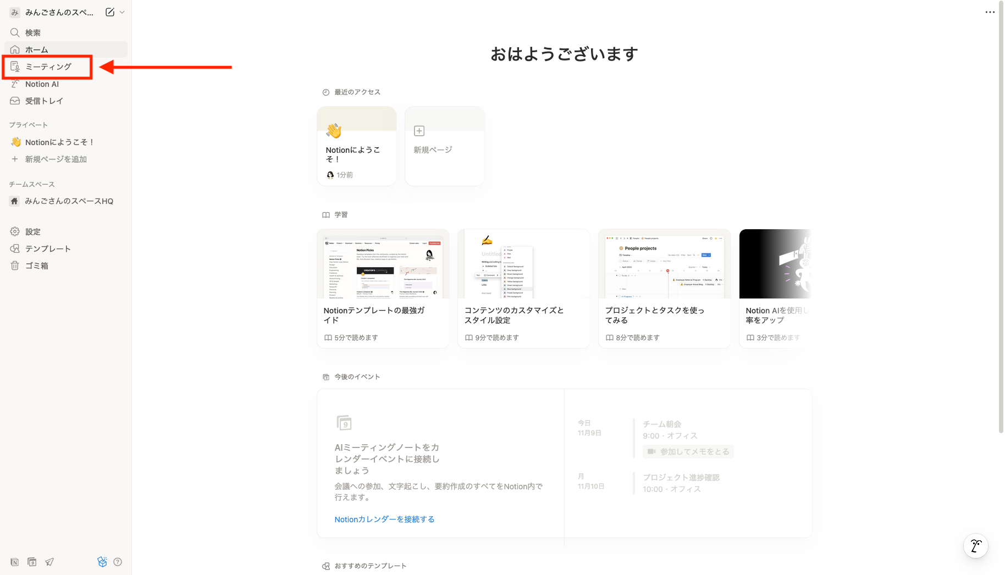The image size is (1005, 575).
Task: Create a page with the compose pencil icon
Action: click(x=110, y=12)
